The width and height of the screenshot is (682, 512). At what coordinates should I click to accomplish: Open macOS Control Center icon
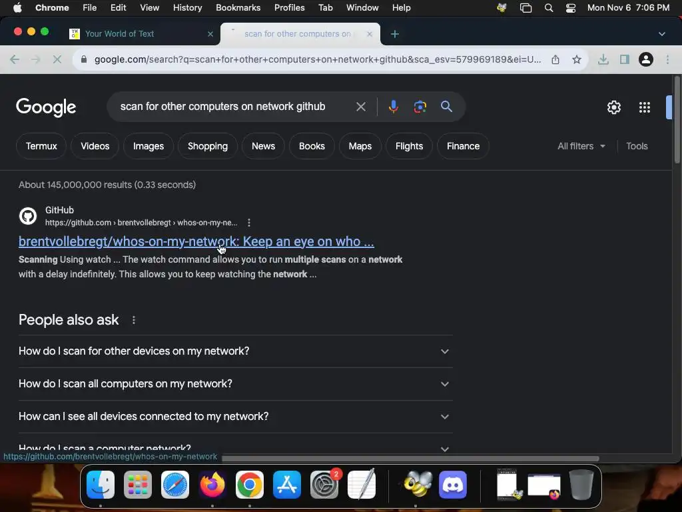pos(571,8)
